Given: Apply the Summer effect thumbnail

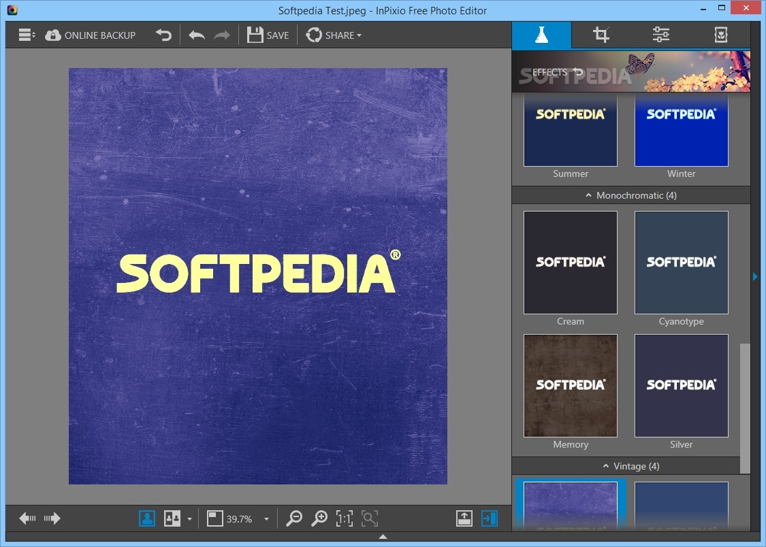Looking at the screenshot, I should (x=570, y=130).
